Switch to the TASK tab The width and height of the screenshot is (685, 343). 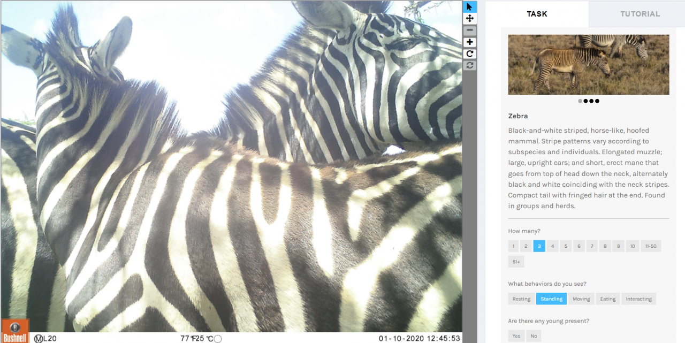(x=537, y=14)
